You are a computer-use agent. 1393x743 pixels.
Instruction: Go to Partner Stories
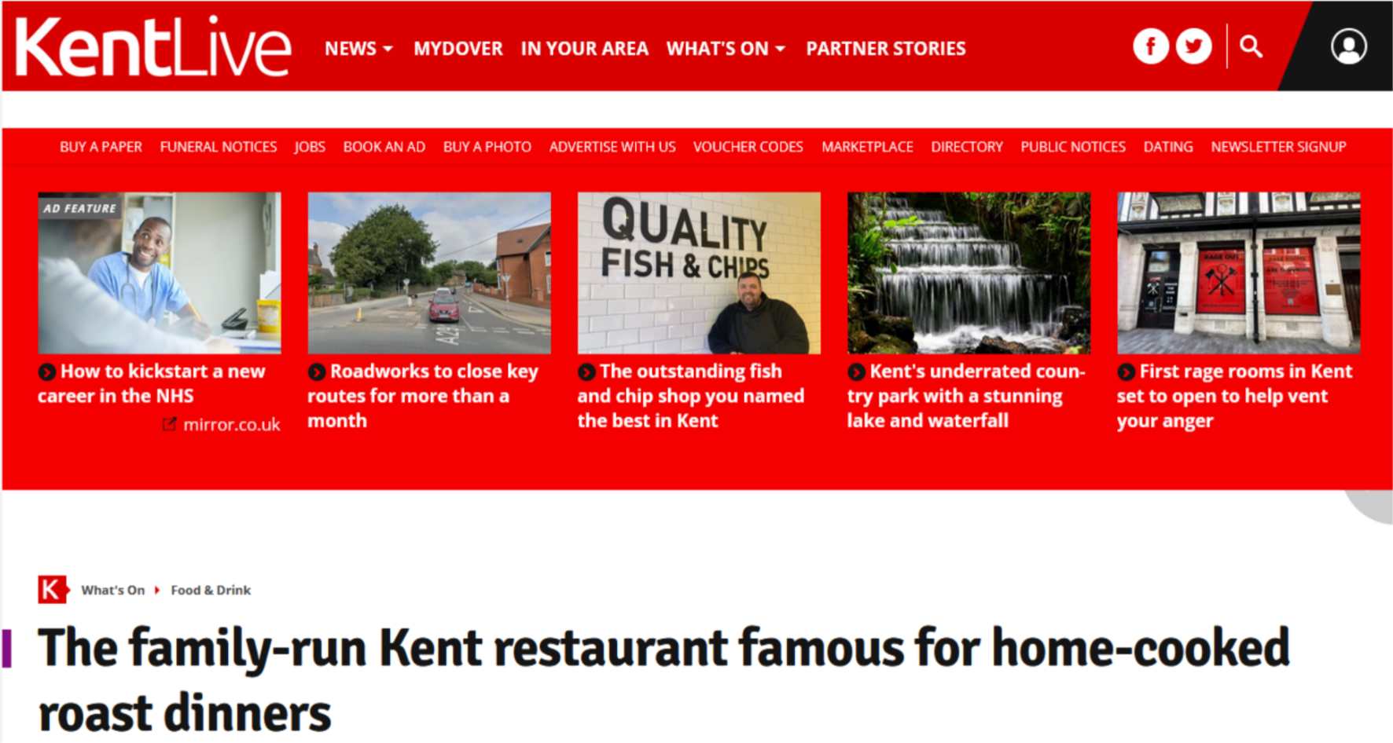click(x=886, y=49)
